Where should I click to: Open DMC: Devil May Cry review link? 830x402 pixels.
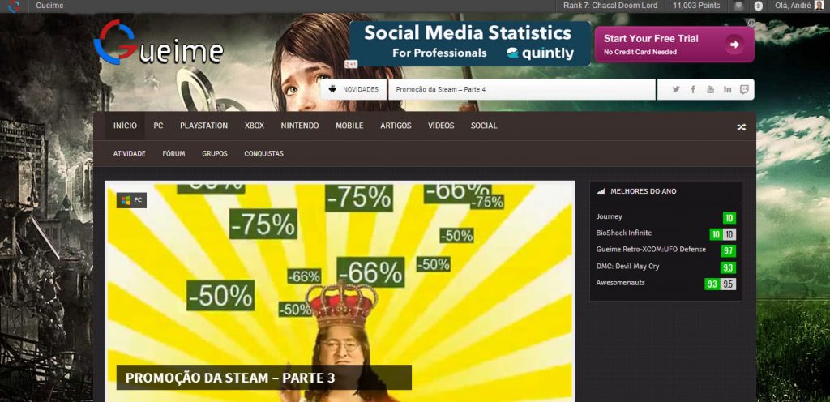(627, 267)
